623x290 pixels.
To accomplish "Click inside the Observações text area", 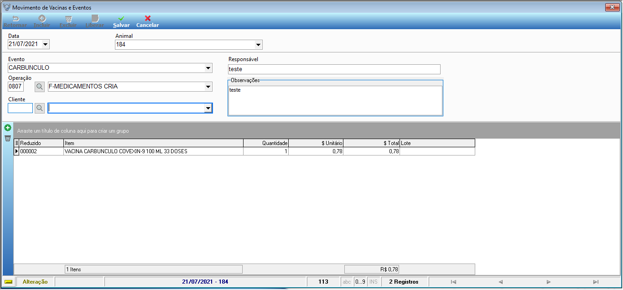I will pos(335,100).
